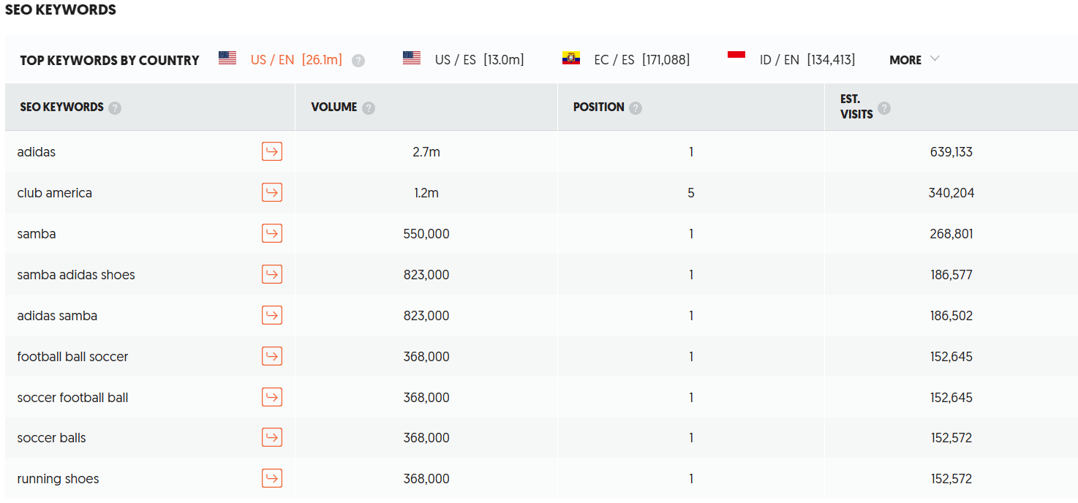Click the question mark icon beside VOLUME header

(x=369, y=107)
